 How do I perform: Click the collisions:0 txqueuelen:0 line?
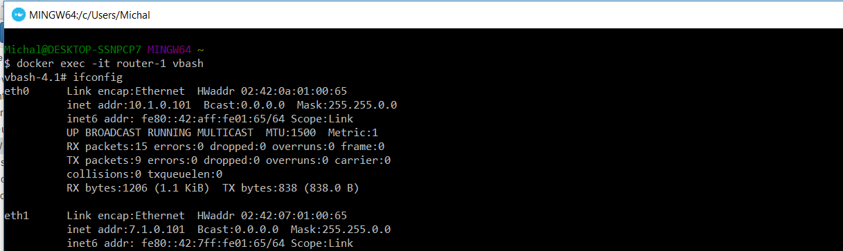click(x=145, y=174)
